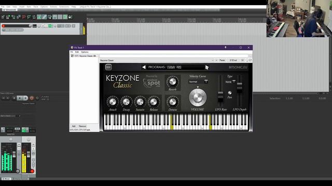The width and height of the screenshot is (332, 186).
Task: Open the Track menu in REAPER
Action: click(x=36, y=7)
